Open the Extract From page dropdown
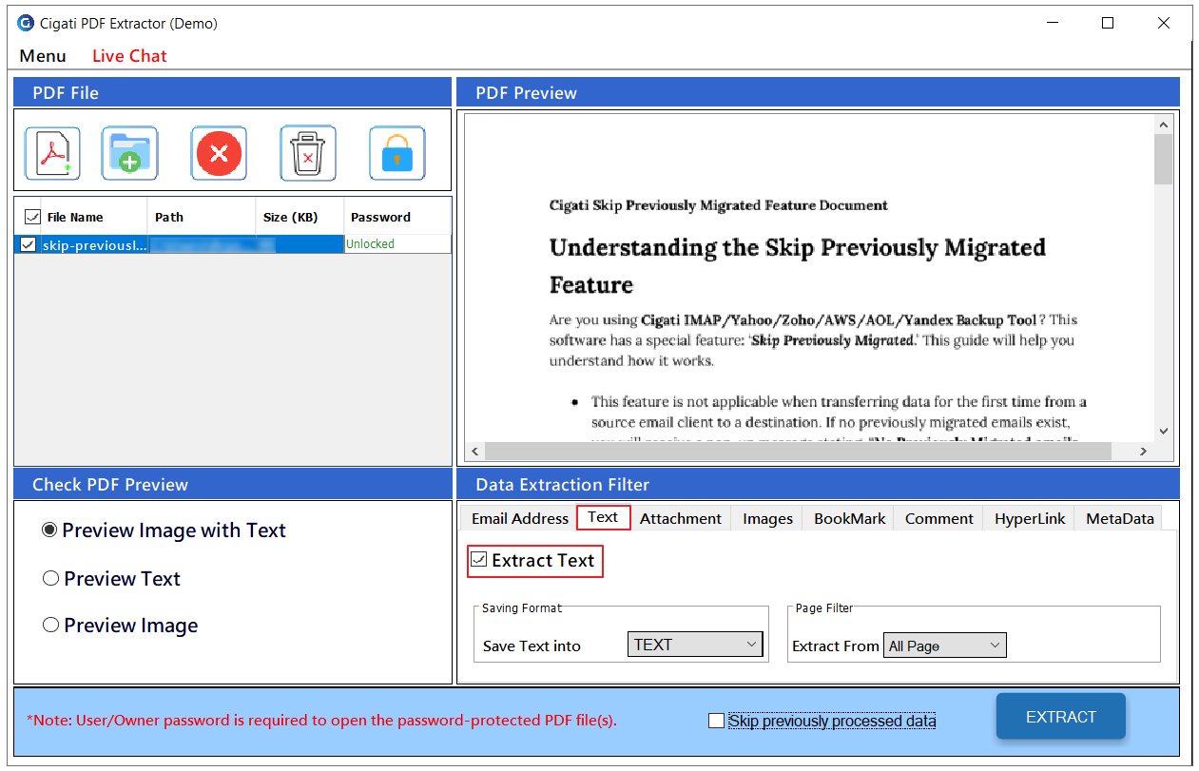Image resolution: width=1199 pixels, height=771 pixels. click(x=944, y=646)
